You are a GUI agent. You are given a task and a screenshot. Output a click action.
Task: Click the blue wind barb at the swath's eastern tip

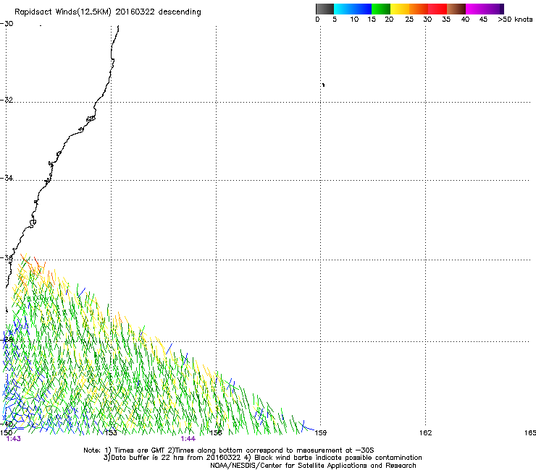308,427
